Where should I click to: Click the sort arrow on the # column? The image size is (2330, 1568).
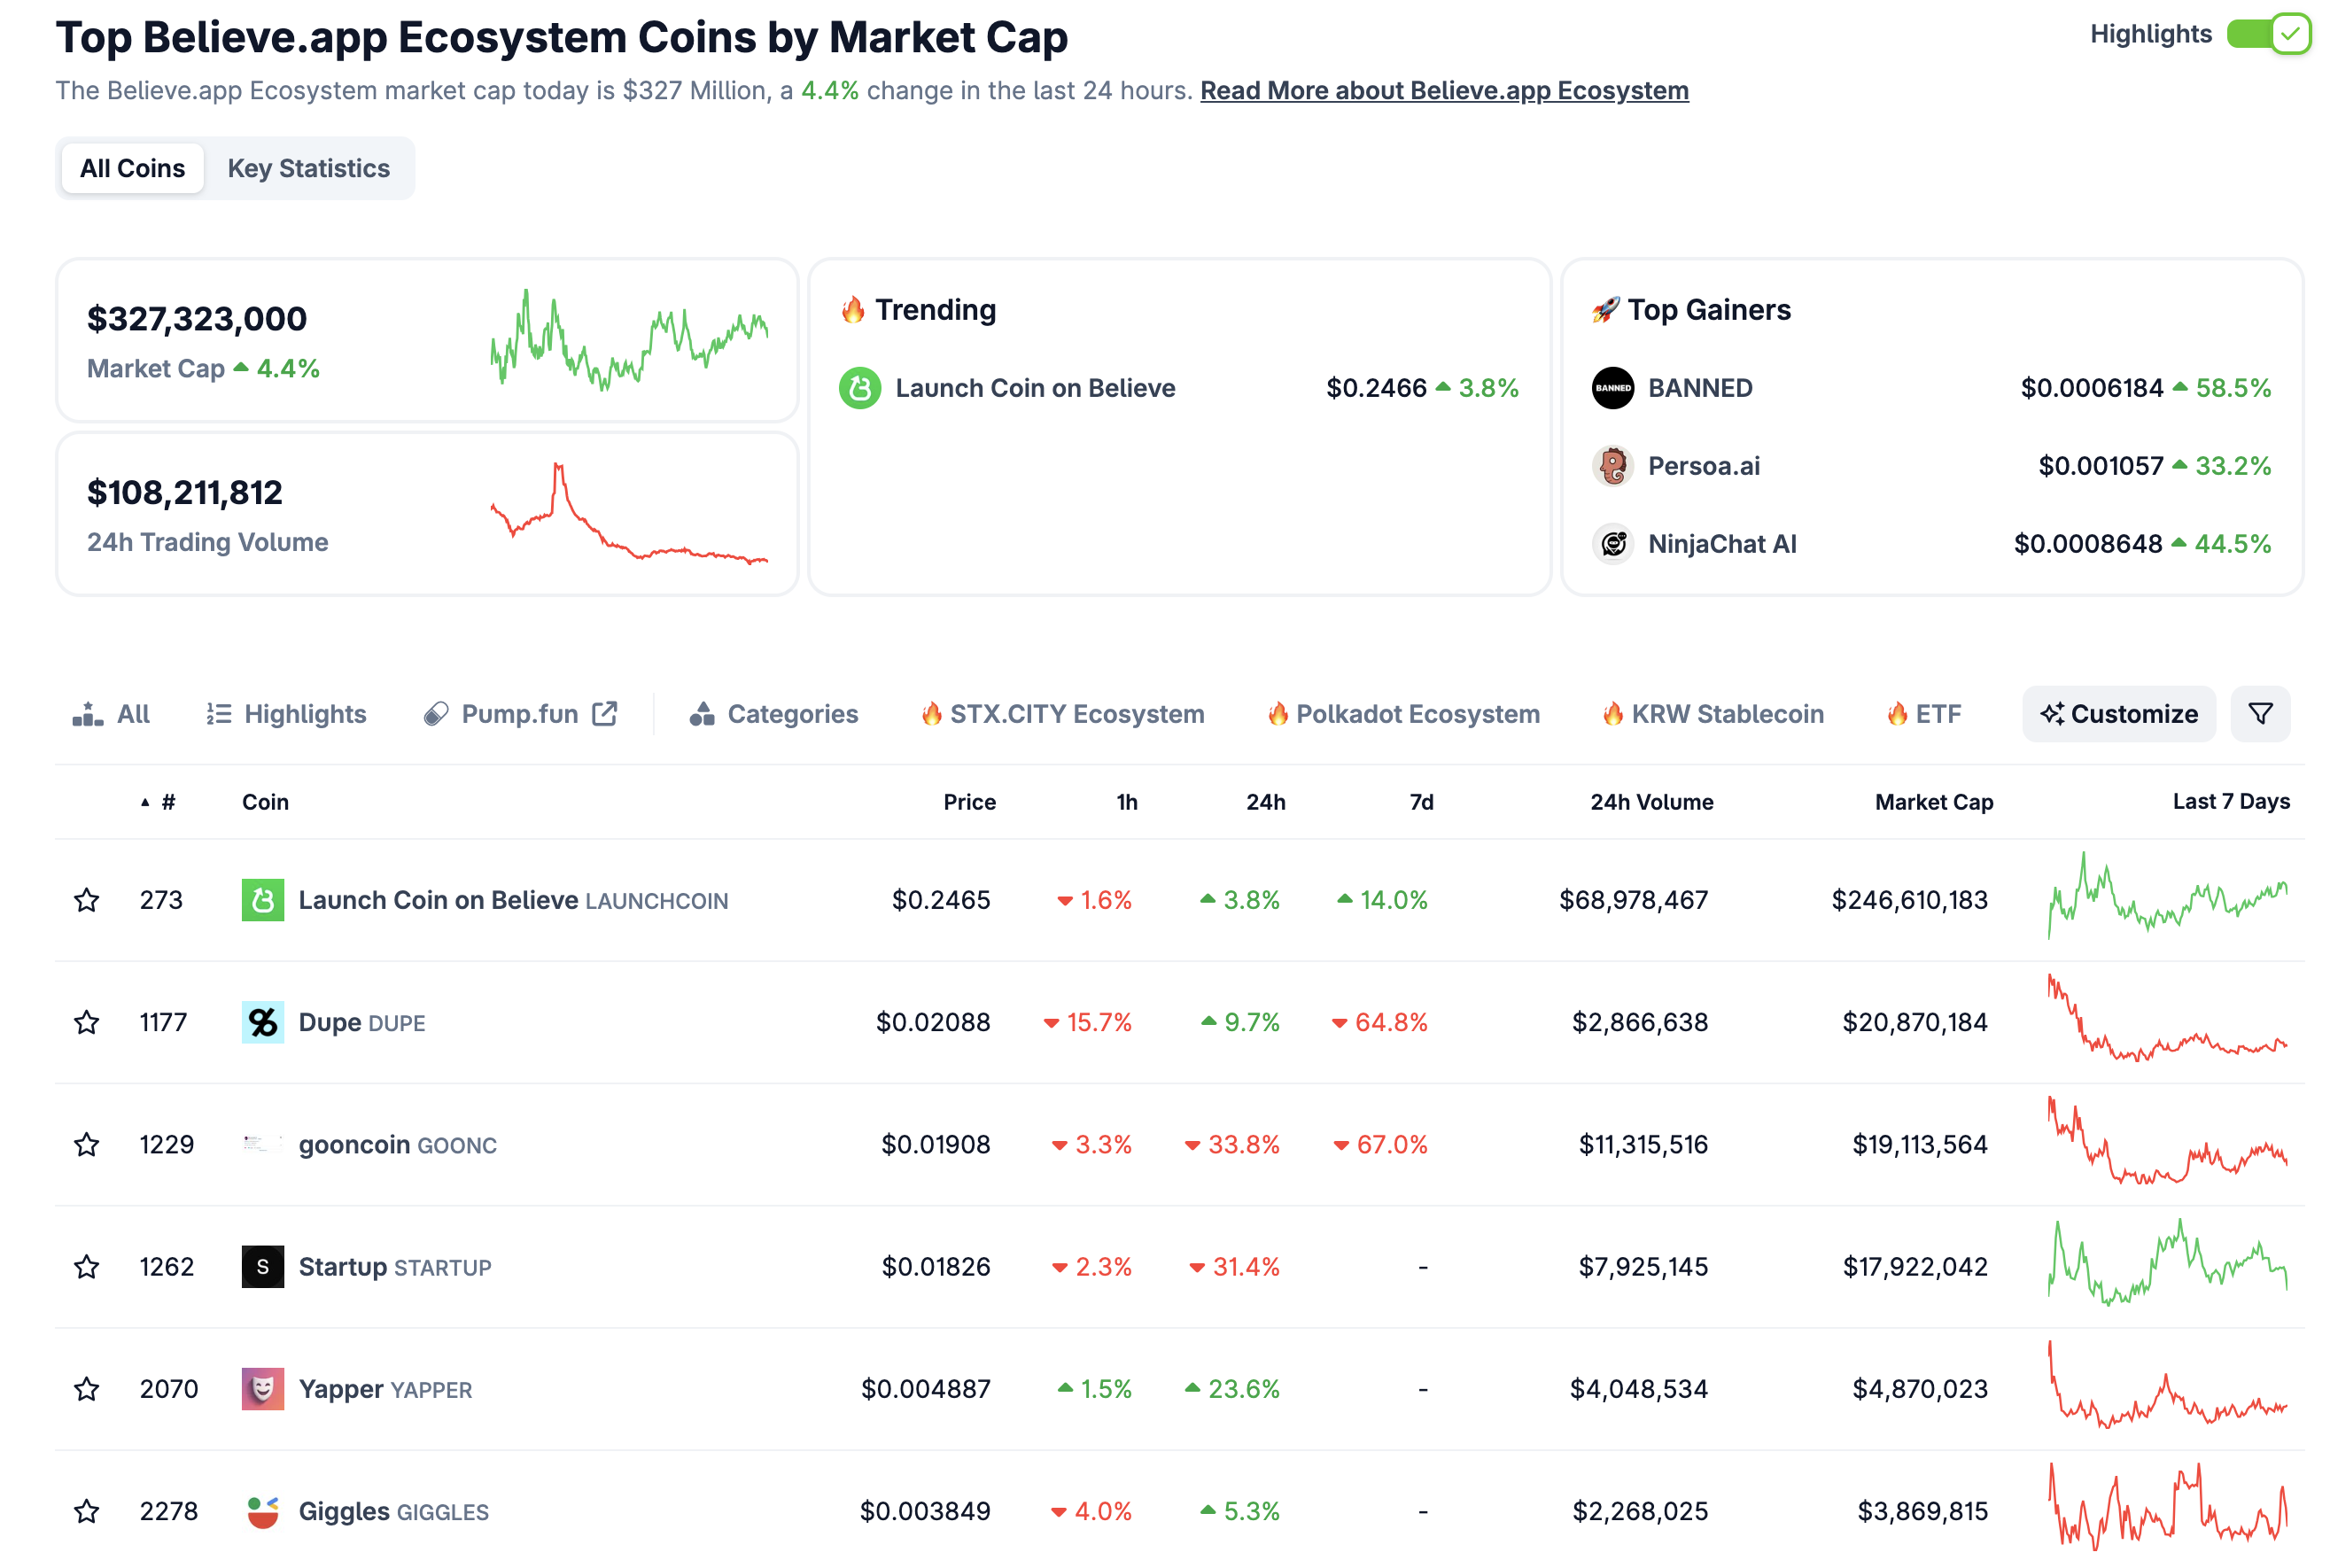pos(144,801)
